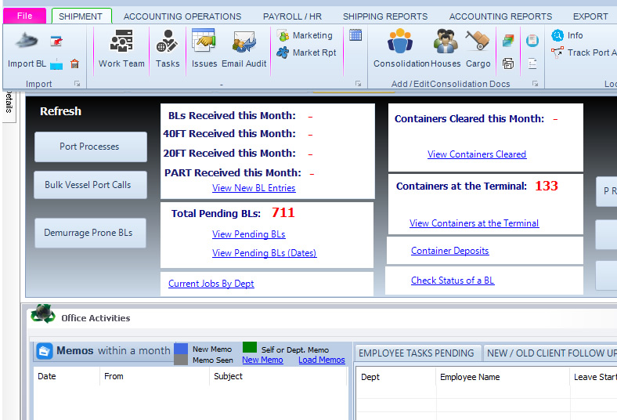The height and width of the screenshot is (420, 617).
Task: Select the Employee Tasks Pending tab
Action: [x=416, y=353]
